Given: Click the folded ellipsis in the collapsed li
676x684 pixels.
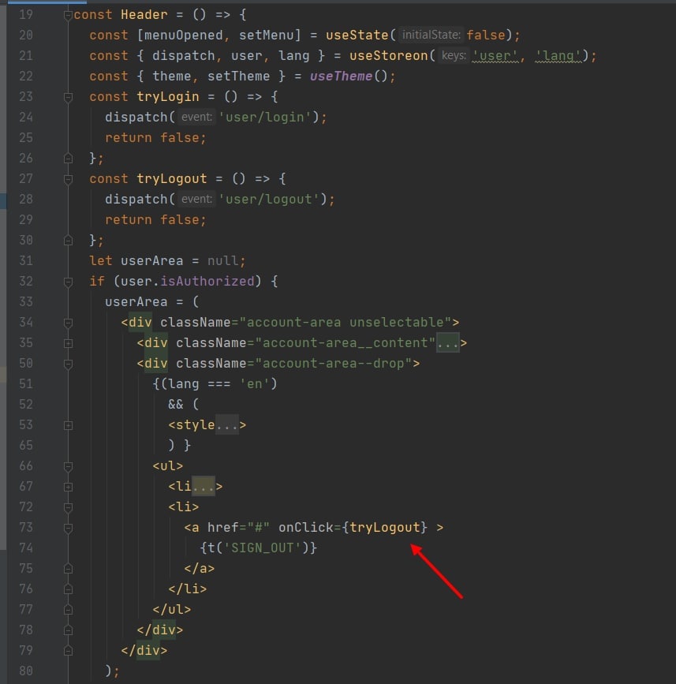Looking at the screenshot, I should click(x=204, y=487).
